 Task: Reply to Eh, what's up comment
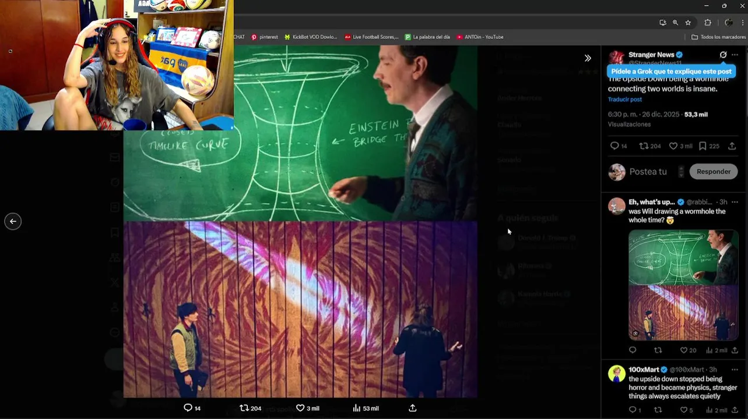pos(633,350)
